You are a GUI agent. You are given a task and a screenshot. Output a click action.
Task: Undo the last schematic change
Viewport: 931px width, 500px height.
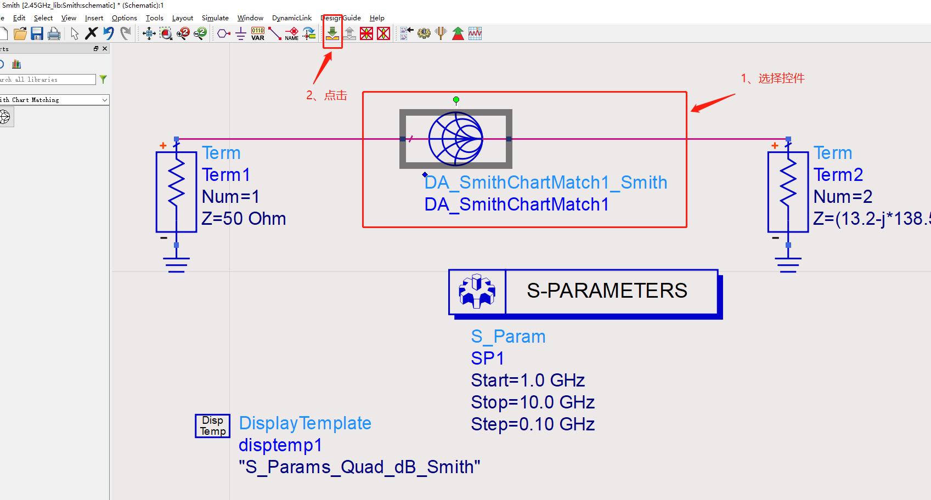coord(108,33)
